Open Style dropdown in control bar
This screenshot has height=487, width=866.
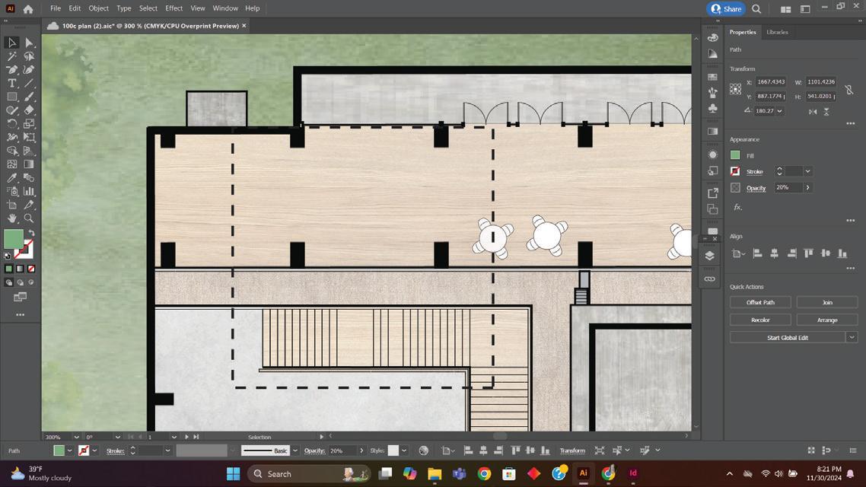(404, 450)
